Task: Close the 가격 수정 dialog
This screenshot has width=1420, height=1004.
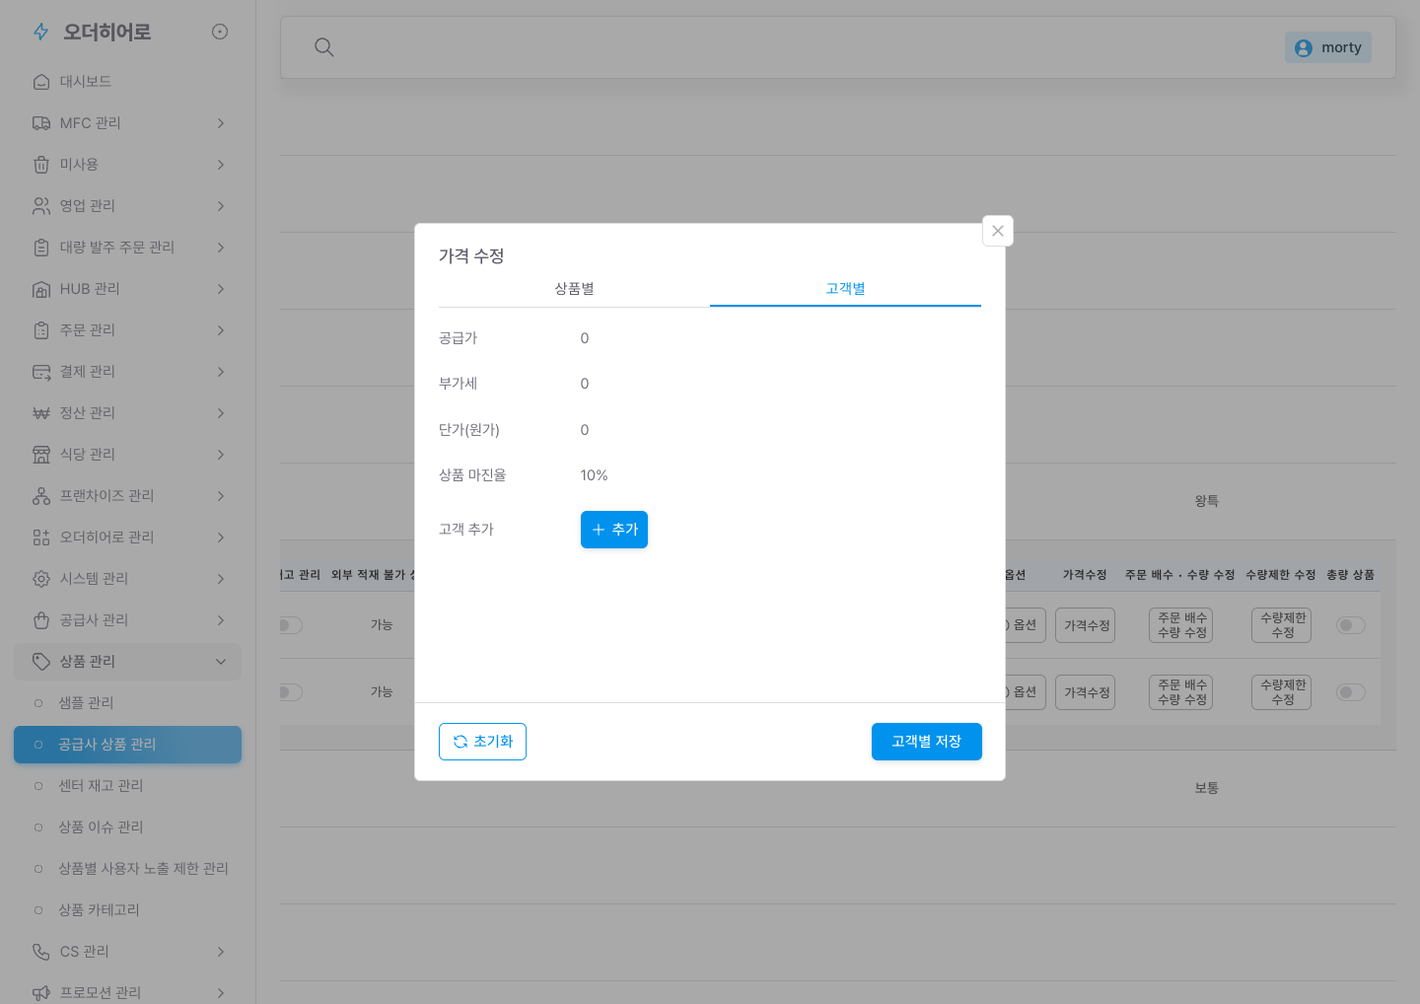Action: (998, 231)
